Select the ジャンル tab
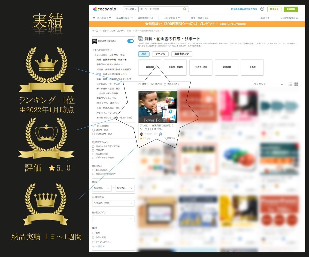This screenshot has width=309, height=257. pyautogui.click(x=160, y=54)
